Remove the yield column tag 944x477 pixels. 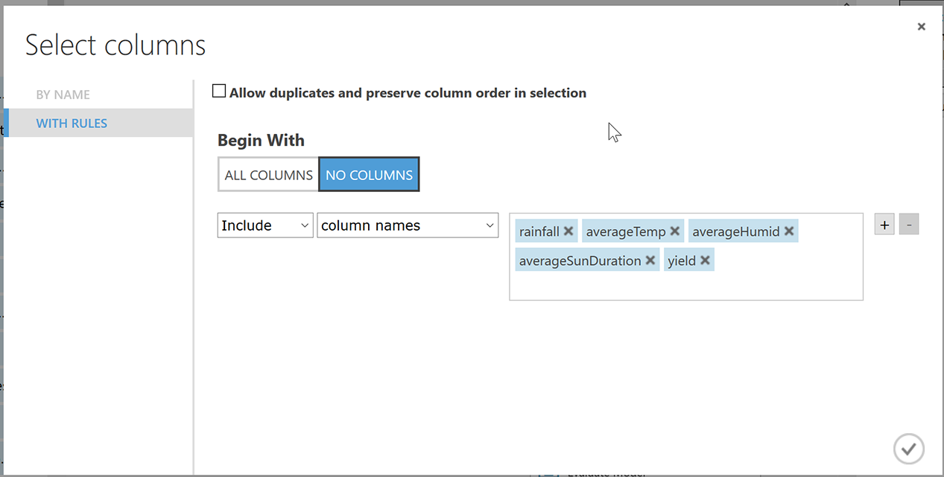[x=705, y=260]
